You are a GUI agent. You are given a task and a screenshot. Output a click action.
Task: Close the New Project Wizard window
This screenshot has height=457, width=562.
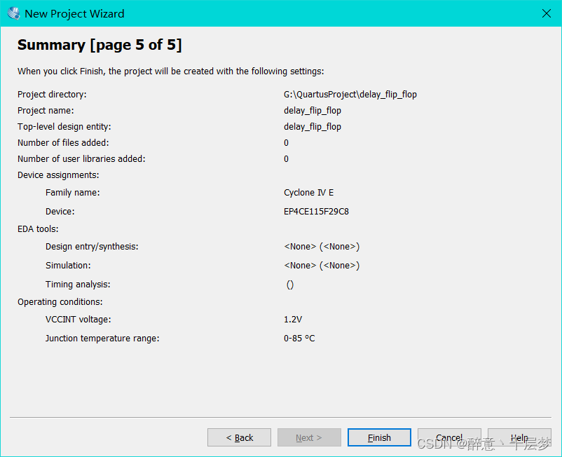tap(546, 13)
